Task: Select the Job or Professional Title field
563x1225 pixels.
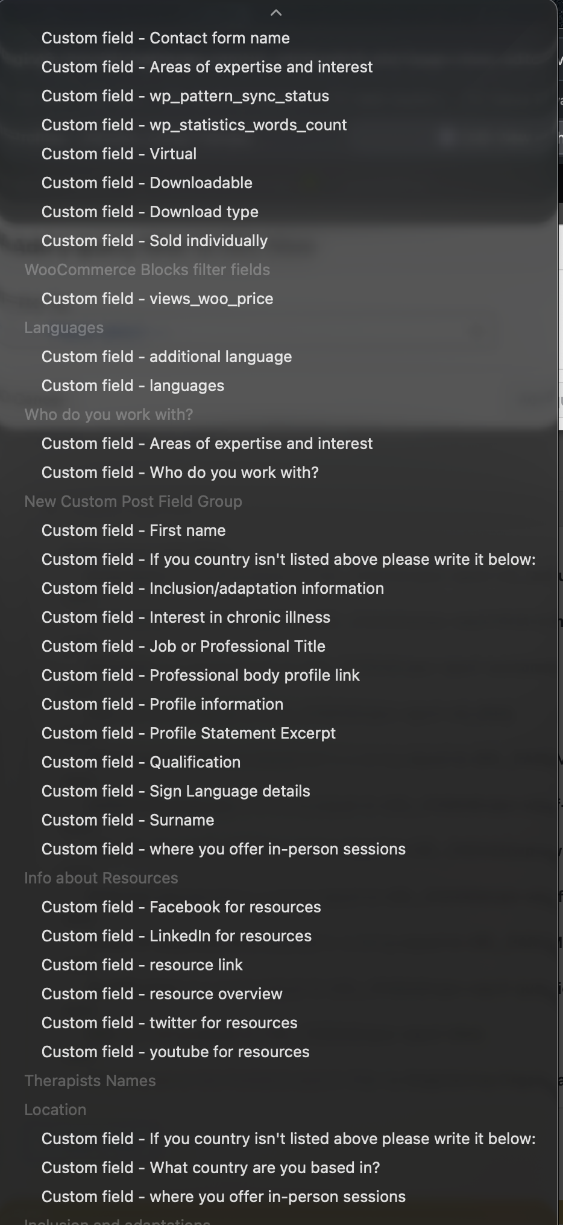Action: (x=183, y=646)
